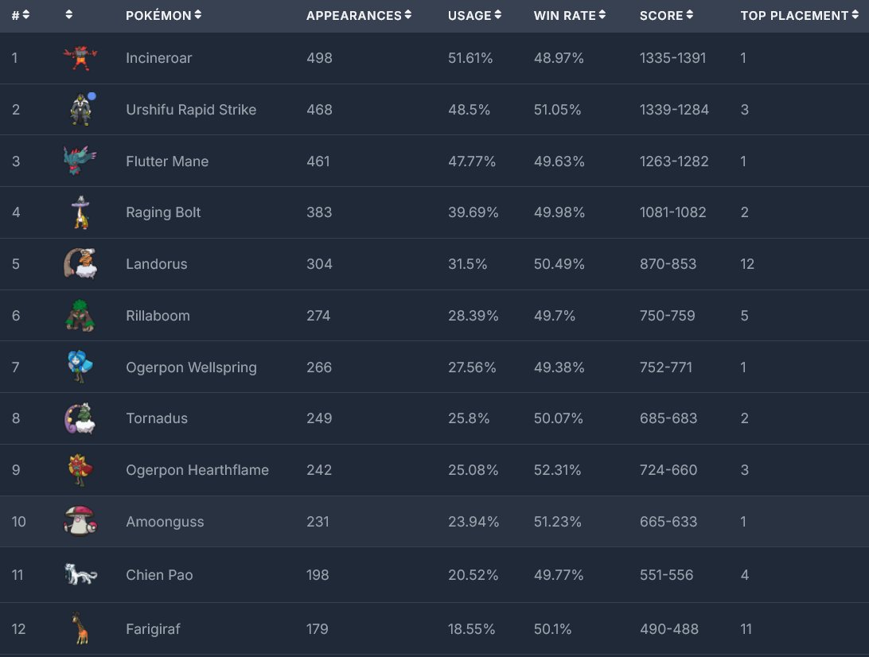The height and width of the screenshot is (657, 869).
Task: Sort table by Top Placement column
Action: click(x=800, y=16)
